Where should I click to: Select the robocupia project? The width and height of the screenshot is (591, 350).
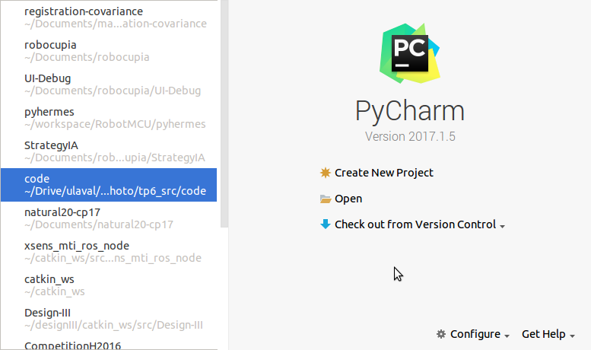(109, 51)
